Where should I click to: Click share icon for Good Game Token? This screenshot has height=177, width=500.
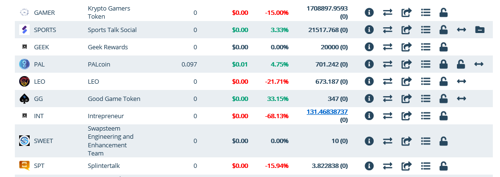[406, 99]
